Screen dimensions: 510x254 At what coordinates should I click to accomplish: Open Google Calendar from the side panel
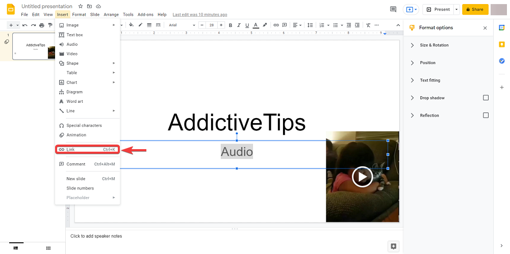(x=502, y=28)
